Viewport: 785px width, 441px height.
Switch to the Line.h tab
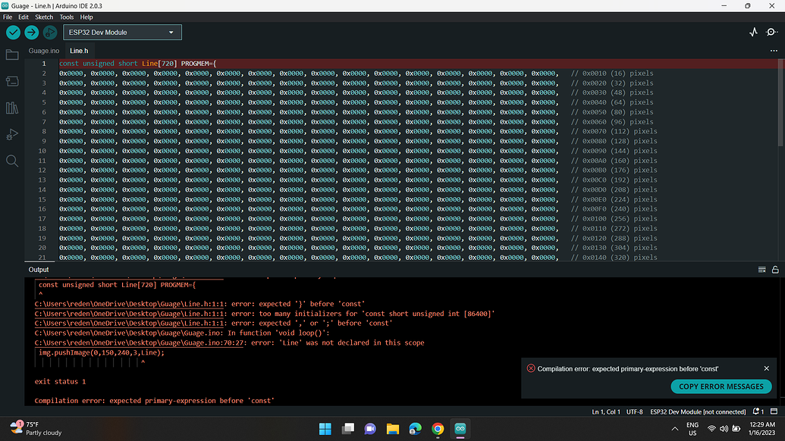click(x=78, y=50)
